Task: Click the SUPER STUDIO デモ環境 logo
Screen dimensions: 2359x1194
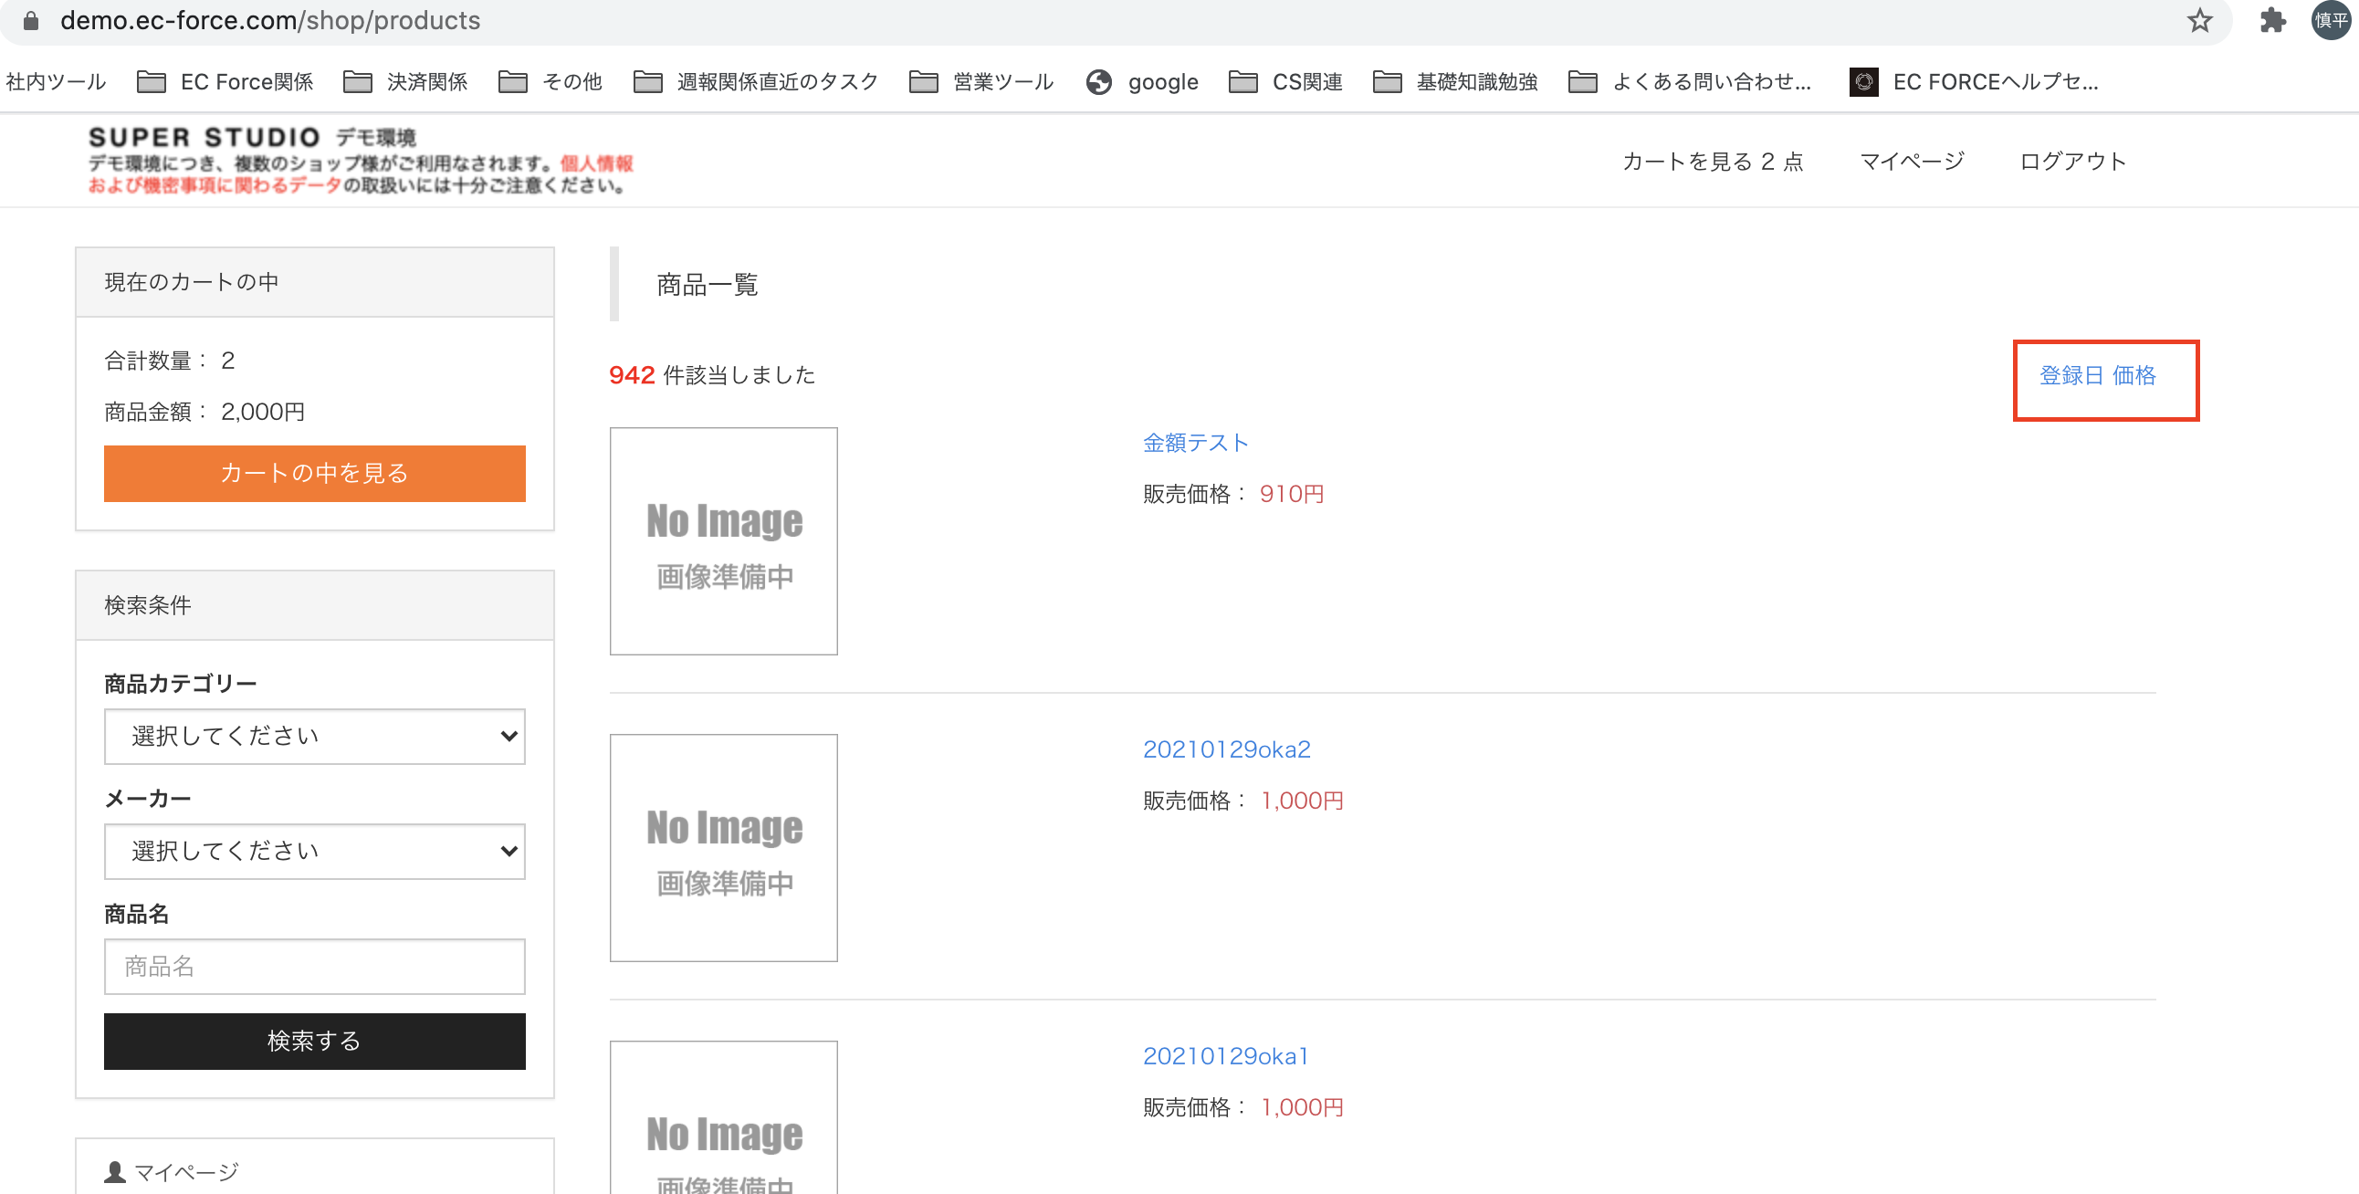Action: pos(361,161)
